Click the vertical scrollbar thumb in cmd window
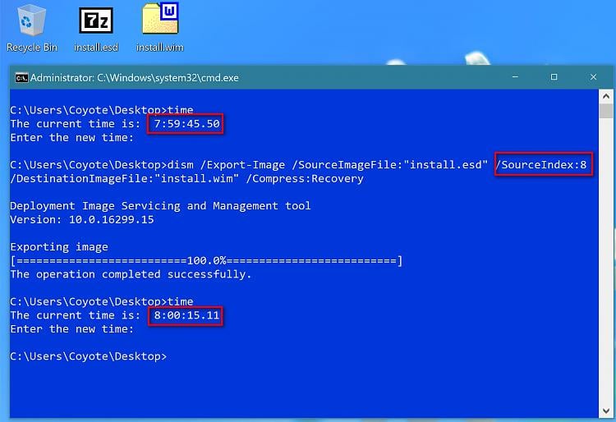This screenshot has width=616, height=422. click(606, 112)
